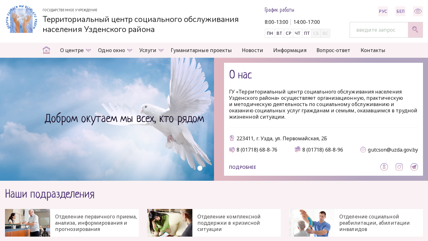Viewport: 428px width, 241px height.
Task: Click the greyed ВС weekday cell
Action: (x=325, y=33)
